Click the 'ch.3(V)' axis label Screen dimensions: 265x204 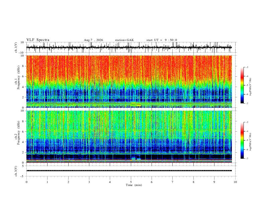[16, 171]
